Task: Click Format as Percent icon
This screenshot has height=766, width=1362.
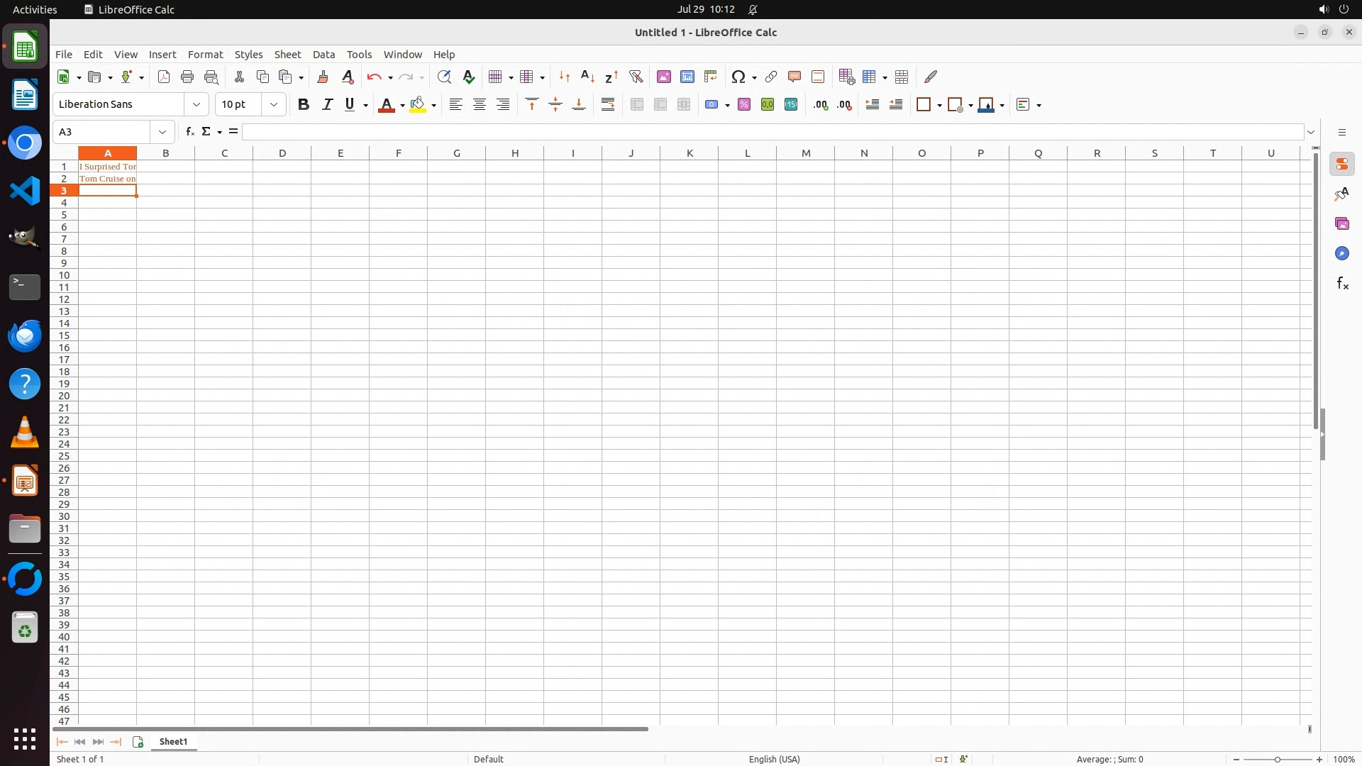Action: (744, 105)
